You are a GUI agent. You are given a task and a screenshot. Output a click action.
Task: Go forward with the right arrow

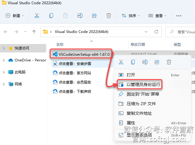(16, 32)
